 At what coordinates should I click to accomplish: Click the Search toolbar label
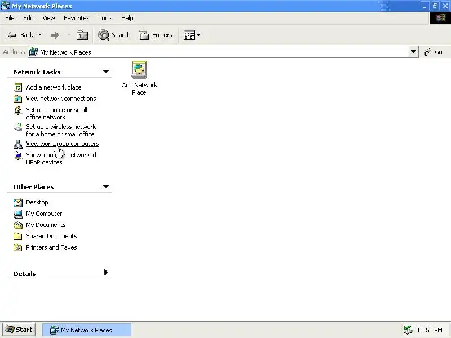(121, 35)
